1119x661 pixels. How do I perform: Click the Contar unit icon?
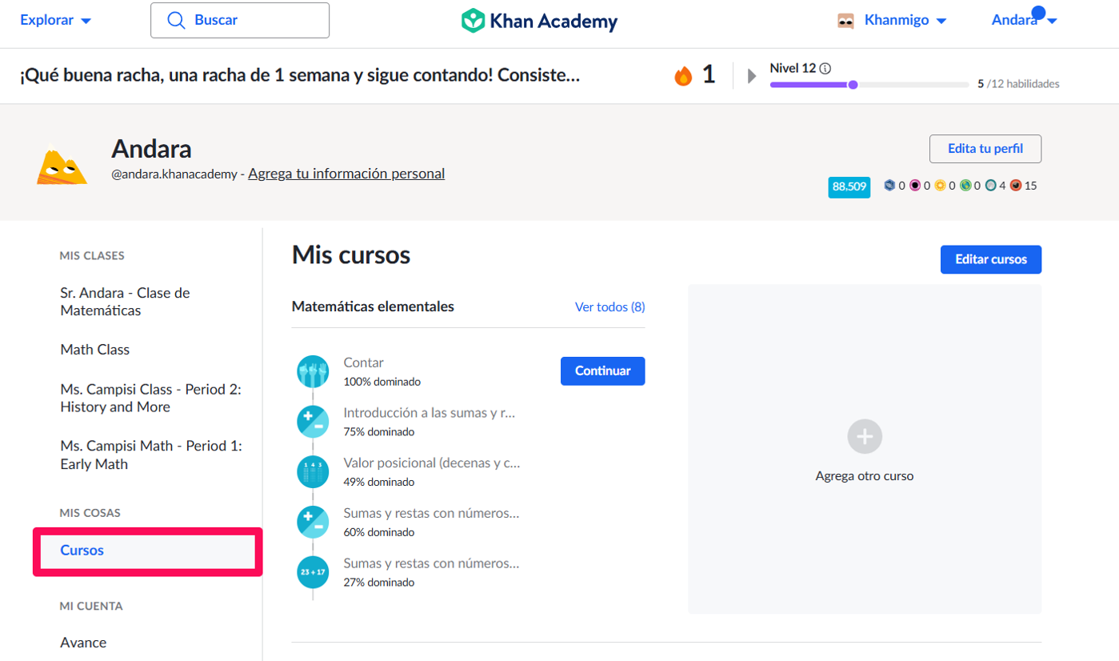(x=313, y=371)
